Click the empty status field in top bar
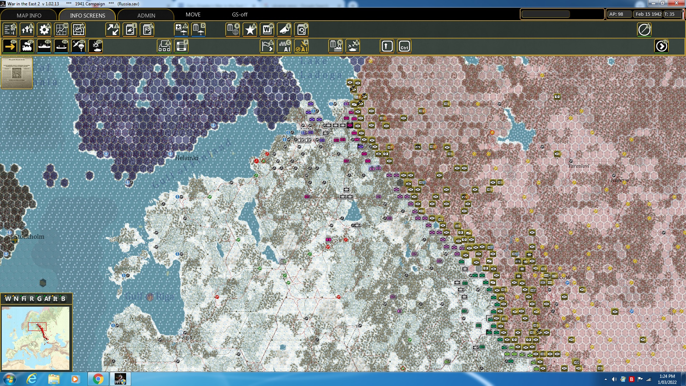 coord(546,14)
